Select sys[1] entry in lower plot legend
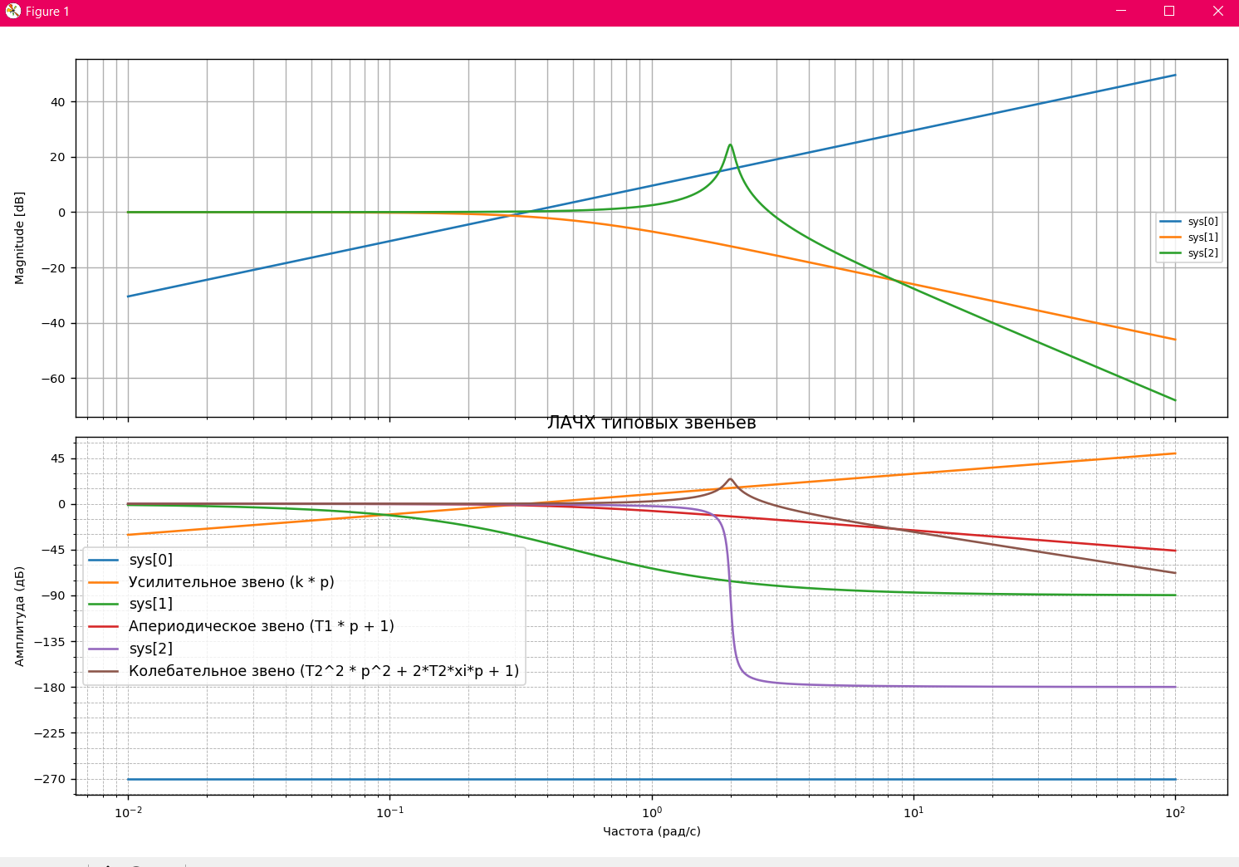This screenshot has height=867, width=1239. (x=150, y=604)
